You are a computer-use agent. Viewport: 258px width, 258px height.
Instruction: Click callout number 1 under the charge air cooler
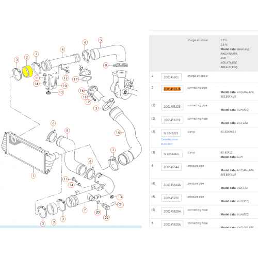coord(33,175)
